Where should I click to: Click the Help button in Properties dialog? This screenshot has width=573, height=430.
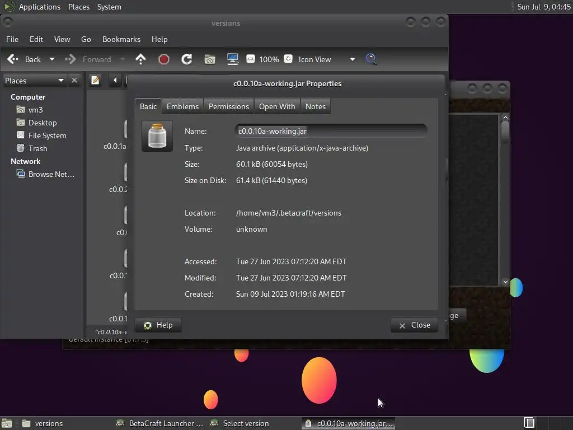click(158, 325)
